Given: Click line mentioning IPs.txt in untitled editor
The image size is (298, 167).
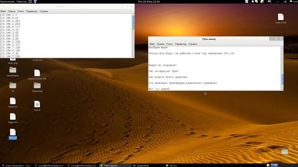Looking at the screenshot, I should click(x=191, y=53).
